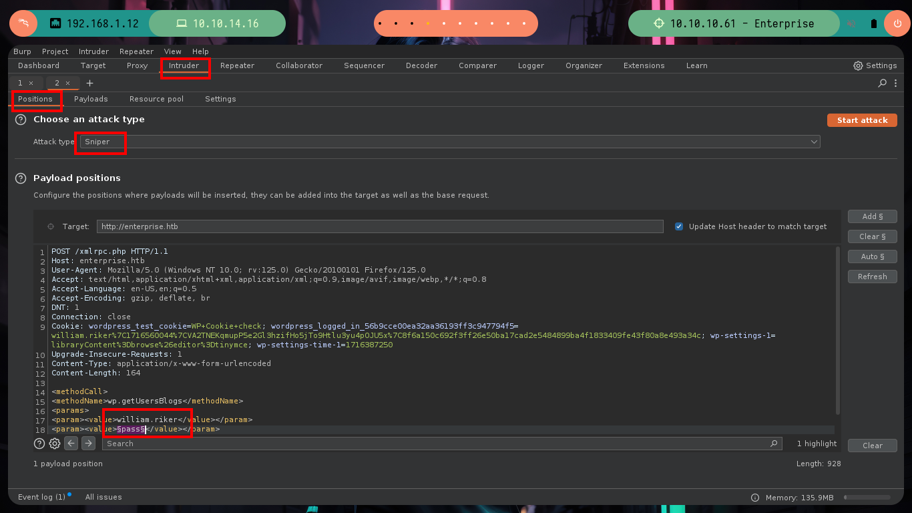
Task: Open the Intruder tab options three-dot menu
Action: 895,83
